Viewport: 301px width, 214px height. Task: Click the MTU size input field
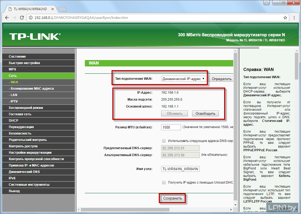[x=171, y=127]
